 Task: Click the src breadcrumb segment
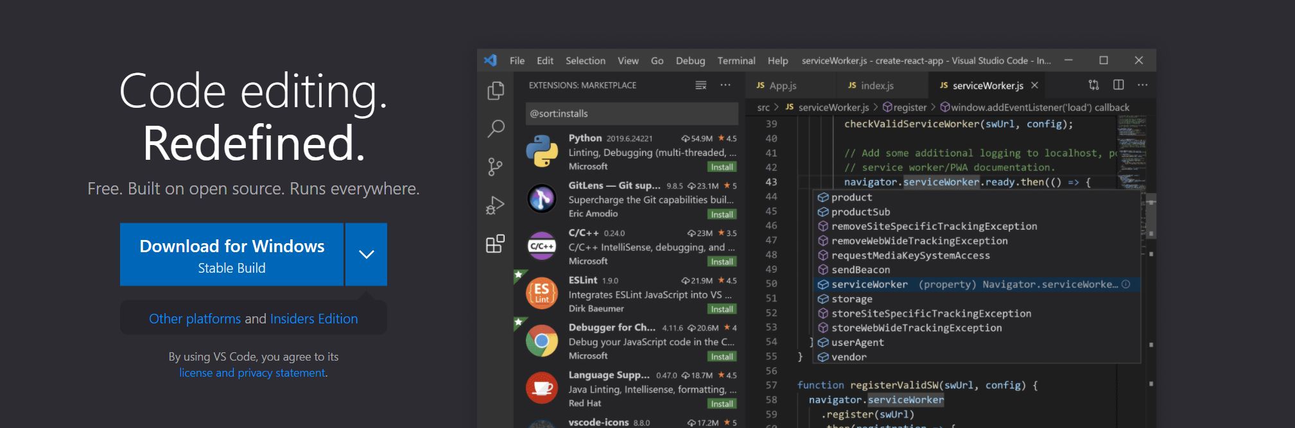pyautogui.click(x=763, y=107)
